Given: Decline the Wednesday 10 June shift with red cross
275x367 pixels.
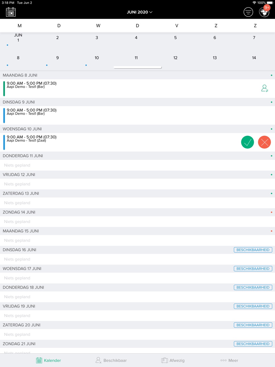Looking at the screenshot, I should (x=264, y=142).
